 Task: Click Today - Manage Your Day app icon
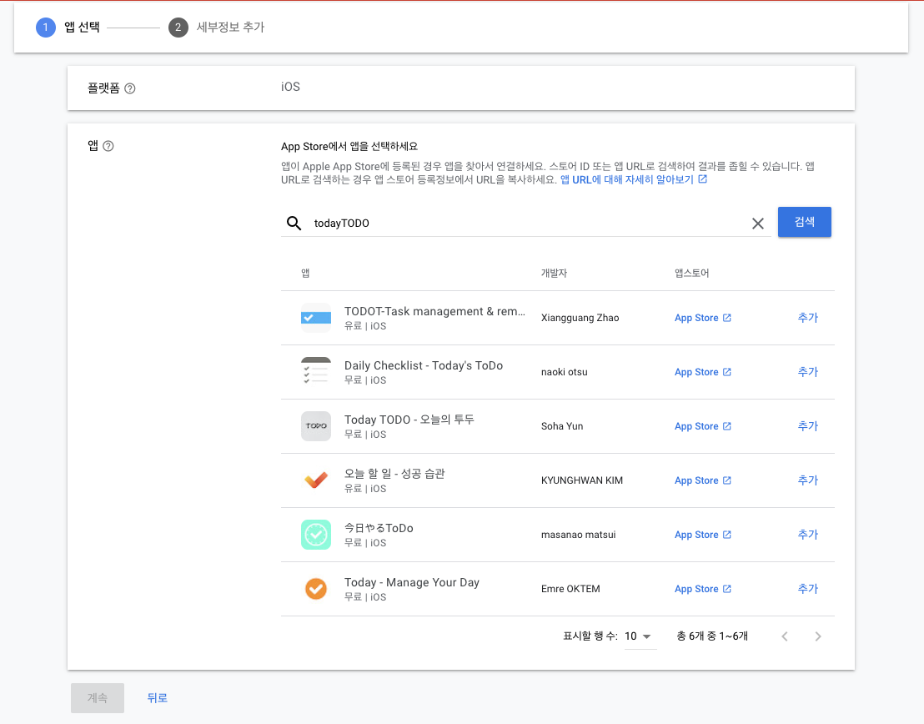click(316, 589)
